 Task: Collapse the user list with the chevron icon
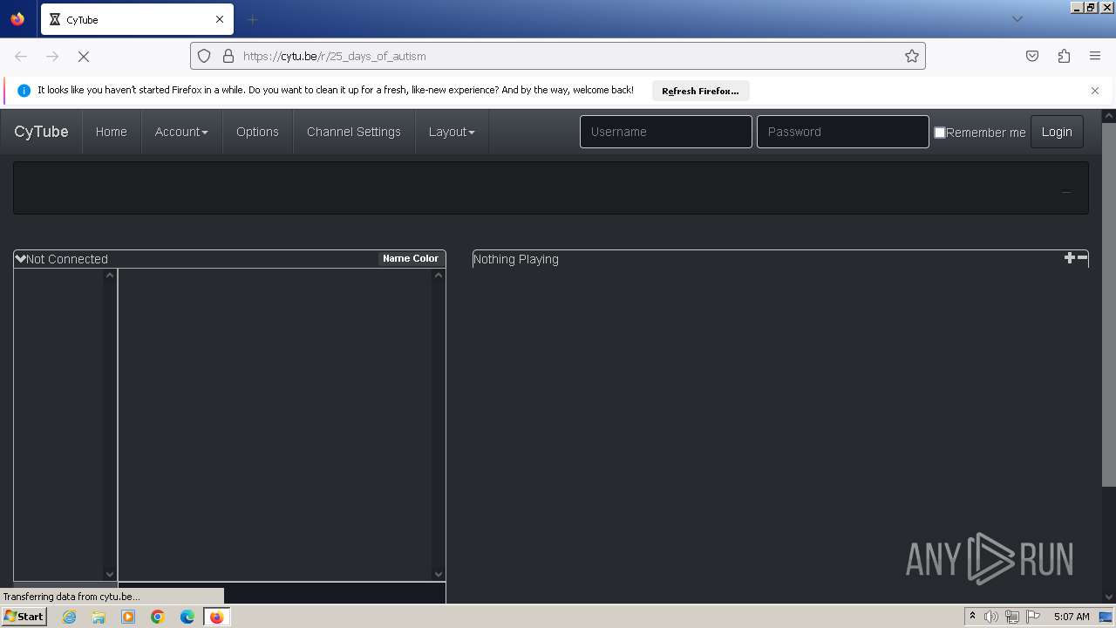point(21,258)
